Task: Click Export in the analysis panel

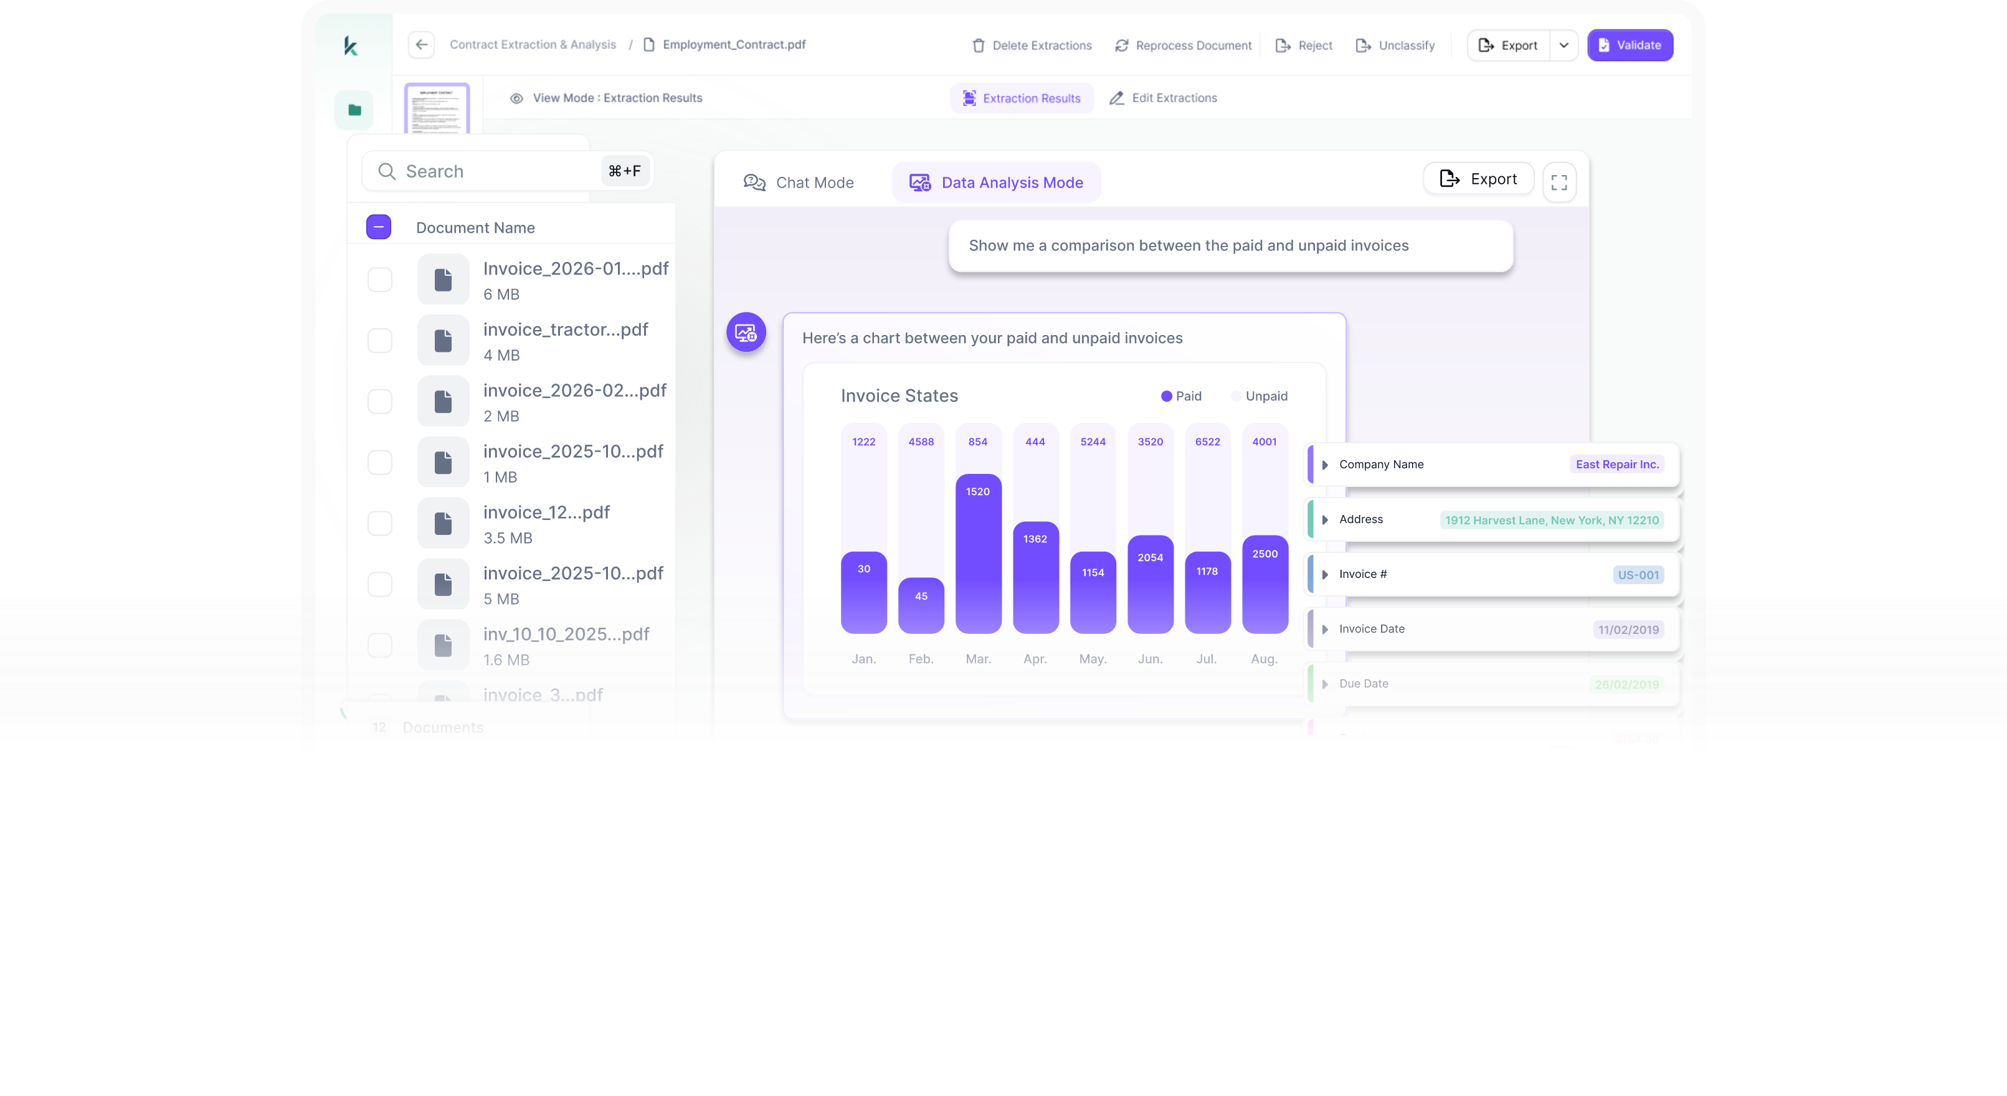Action: [1478, 179]
